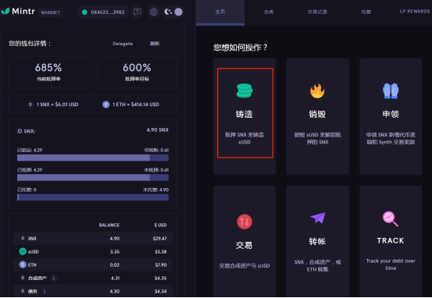Toggle the dark mode switch
The width and height of the screenshot is (432, 298).
pyautogui.click(x=174, y=12)
